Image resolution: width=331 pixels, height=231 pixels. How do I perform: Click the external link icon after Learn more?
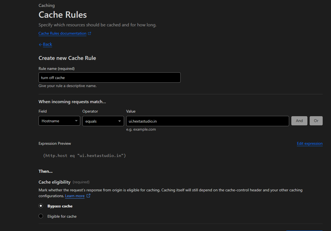pos(88,195)
